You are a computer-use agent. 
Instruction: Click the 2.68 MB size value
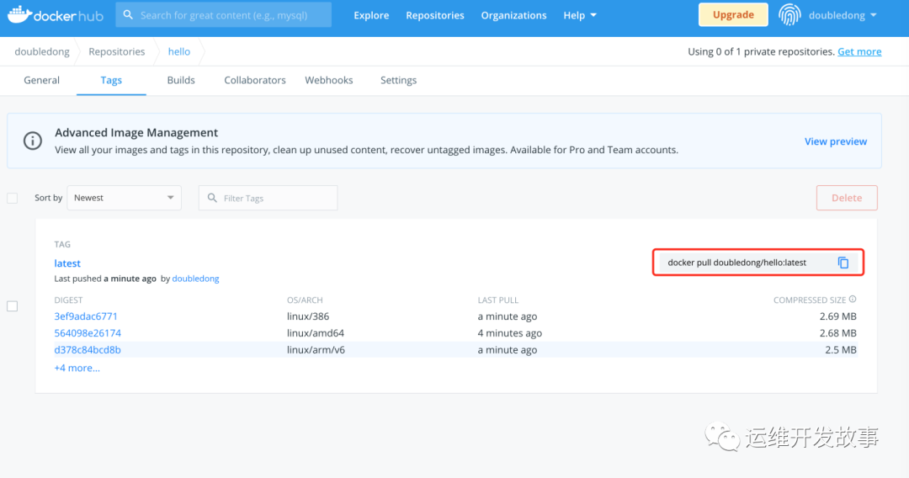837,333
